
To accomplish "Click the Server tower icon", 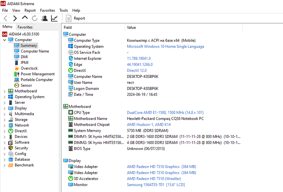I will click(x=11, y=102).
